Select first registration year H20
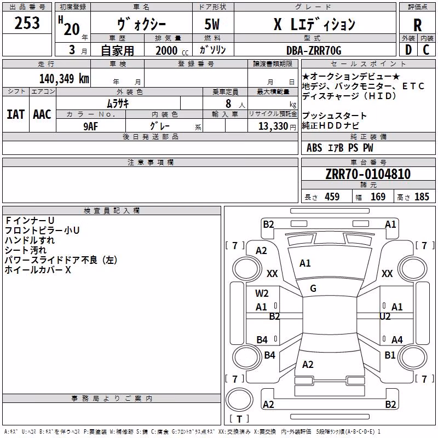The height and width of the screenshot is (438, 438). coord(69,26)
